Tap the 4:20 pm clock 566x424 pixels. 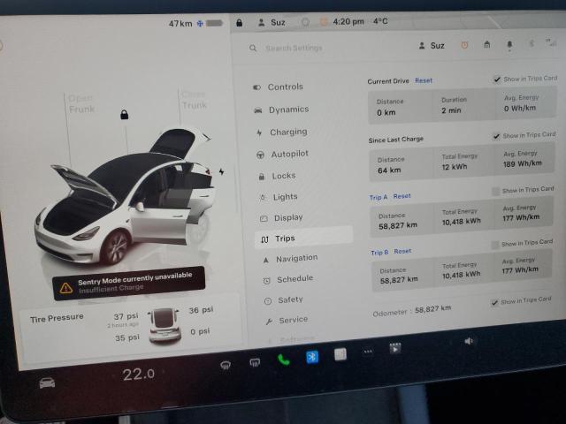(x=348, y=21)
